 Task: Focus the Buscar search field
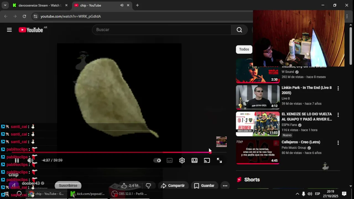(162, 30)
